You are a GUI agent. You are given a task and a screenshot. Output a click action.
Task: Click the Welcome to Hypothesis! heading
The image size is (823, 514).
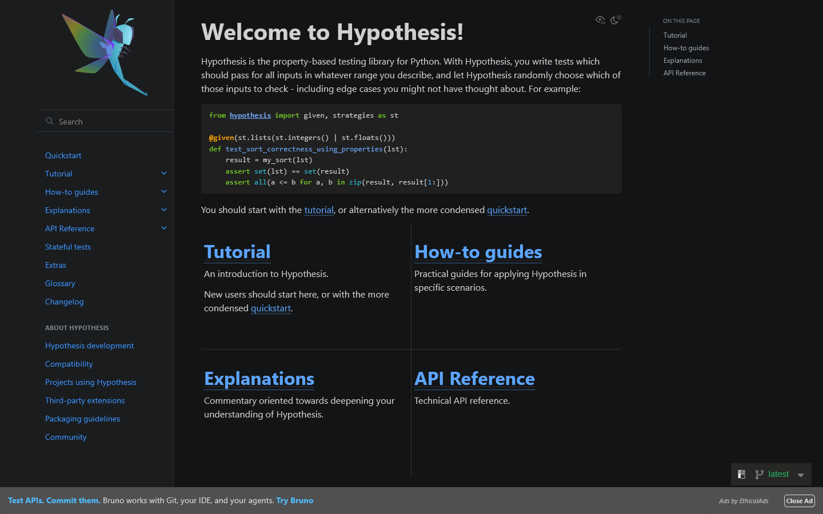point(332,32)
